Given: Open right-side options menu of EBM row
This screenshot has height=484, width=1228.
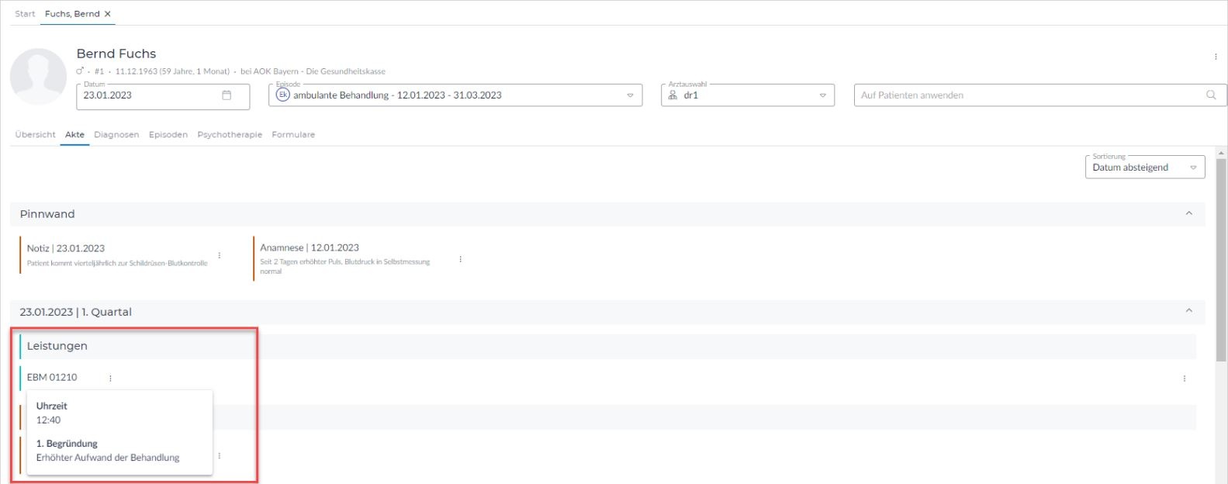Looking at the screenshot, I should pos(1184,379).
